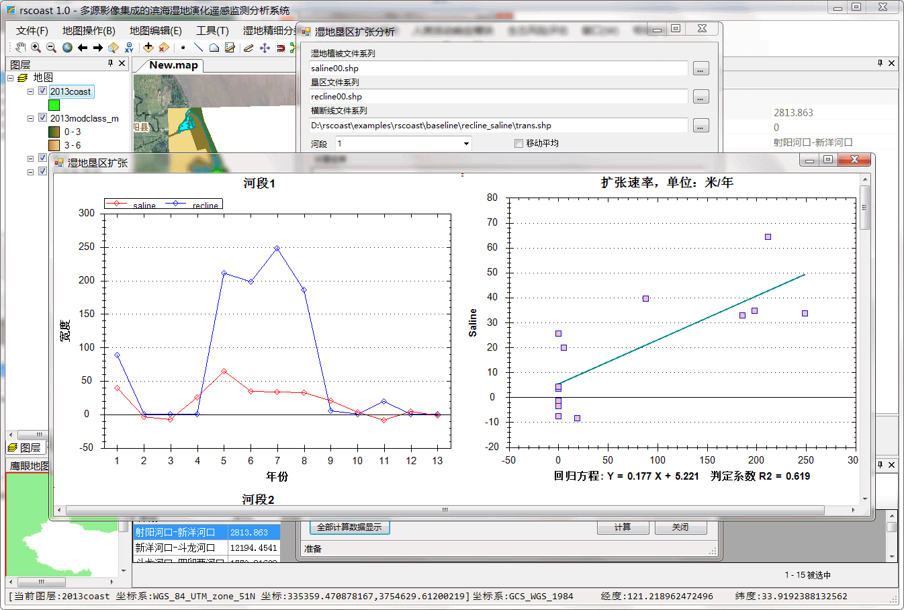Browse for 湿地植被文件系列 saline00.shp file
The height and width of the screenshot is (610, 904).
click(x=700, y=69)
